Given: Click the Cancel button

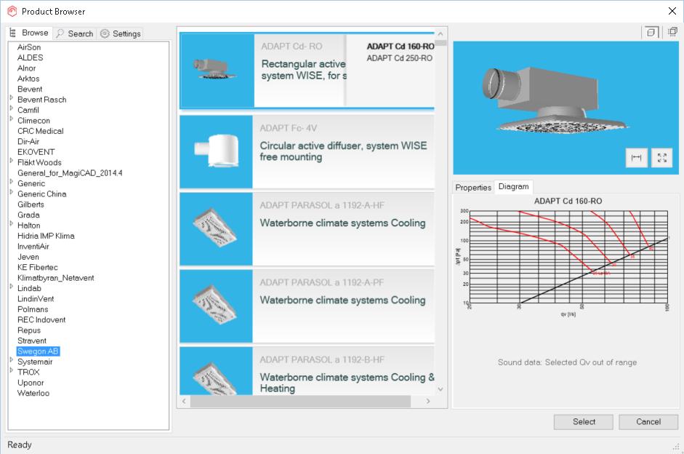Looking at the screenshot, I should click(648, 422).
